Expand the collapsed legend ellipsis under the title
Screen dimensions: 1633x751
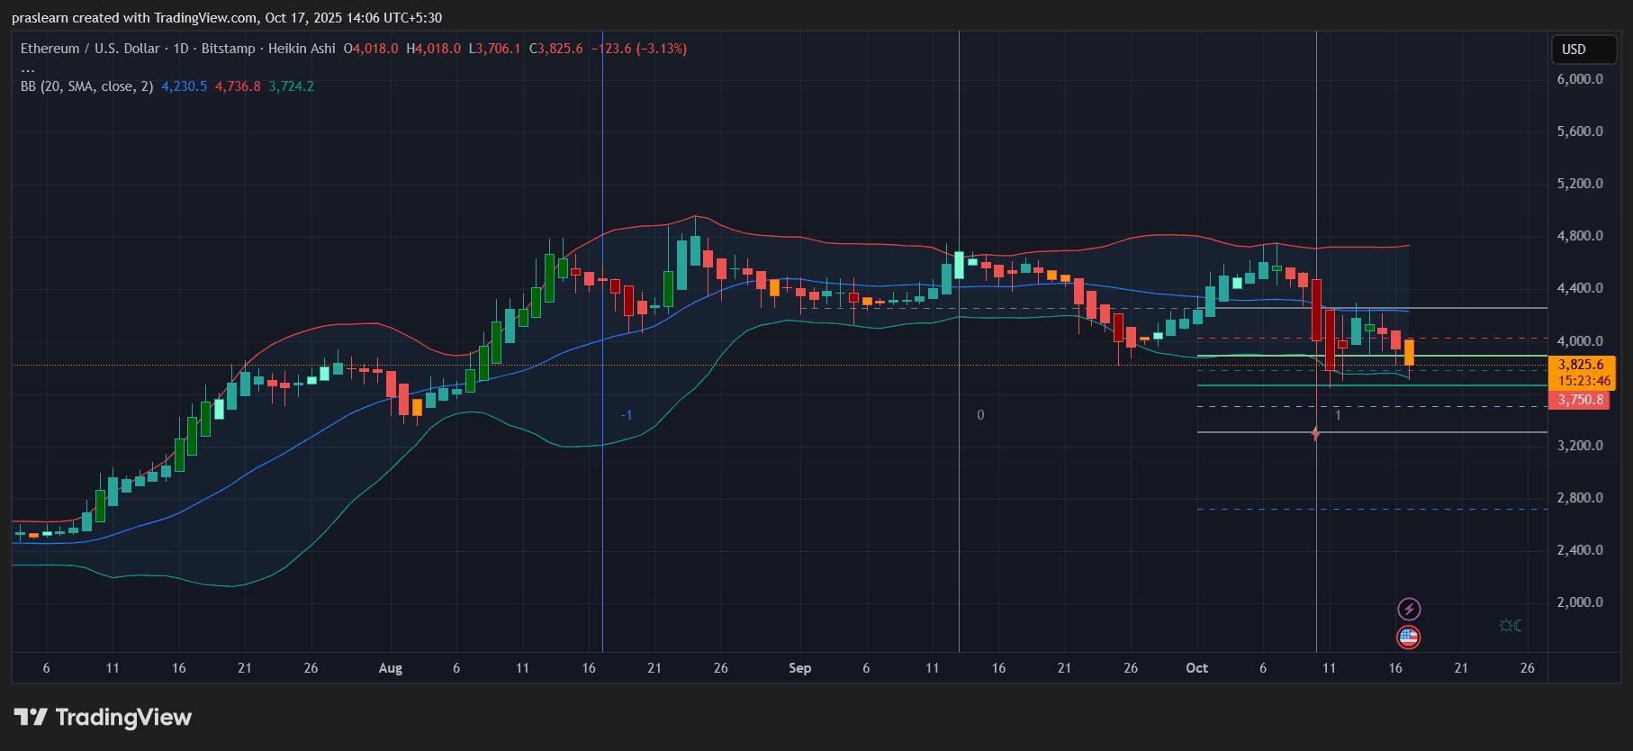coord(28,68)
